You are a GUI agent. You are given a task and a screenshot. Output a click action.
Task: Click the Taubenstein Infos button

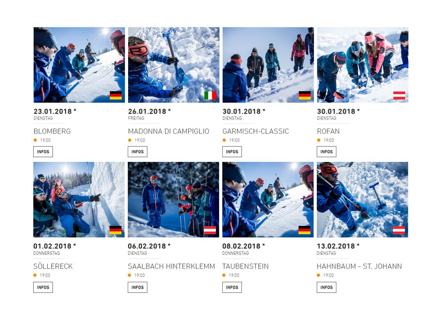(232, 287)
